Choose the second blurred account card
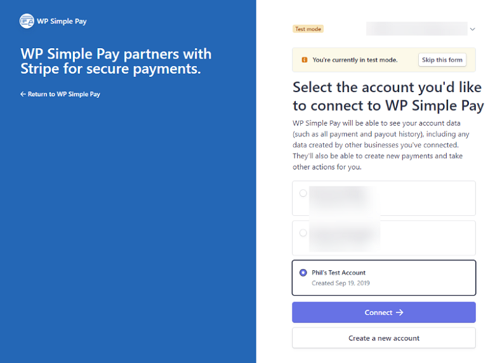The width and height of the screenshot is (495, 363). (x=383, y=238)
